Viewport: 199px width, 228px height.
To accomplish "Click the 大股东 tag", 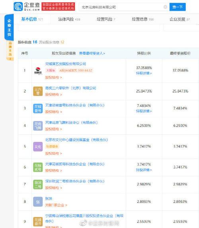I will tap(51, 71).
